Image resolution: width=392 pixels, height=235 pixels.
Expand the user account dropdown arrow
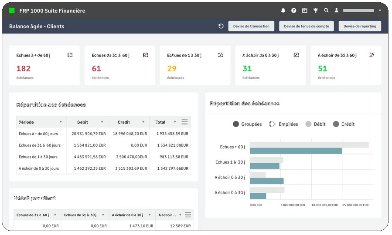(x=380, y=10)
